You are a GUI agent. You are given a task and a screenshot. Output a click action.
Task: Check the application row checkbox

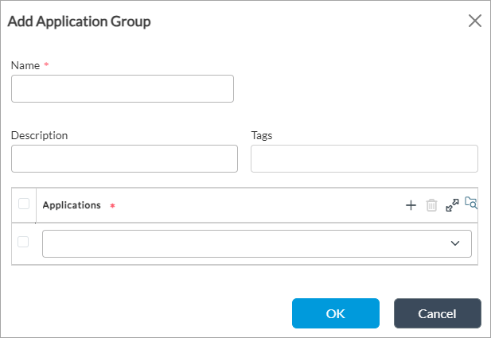coord(24,242)
